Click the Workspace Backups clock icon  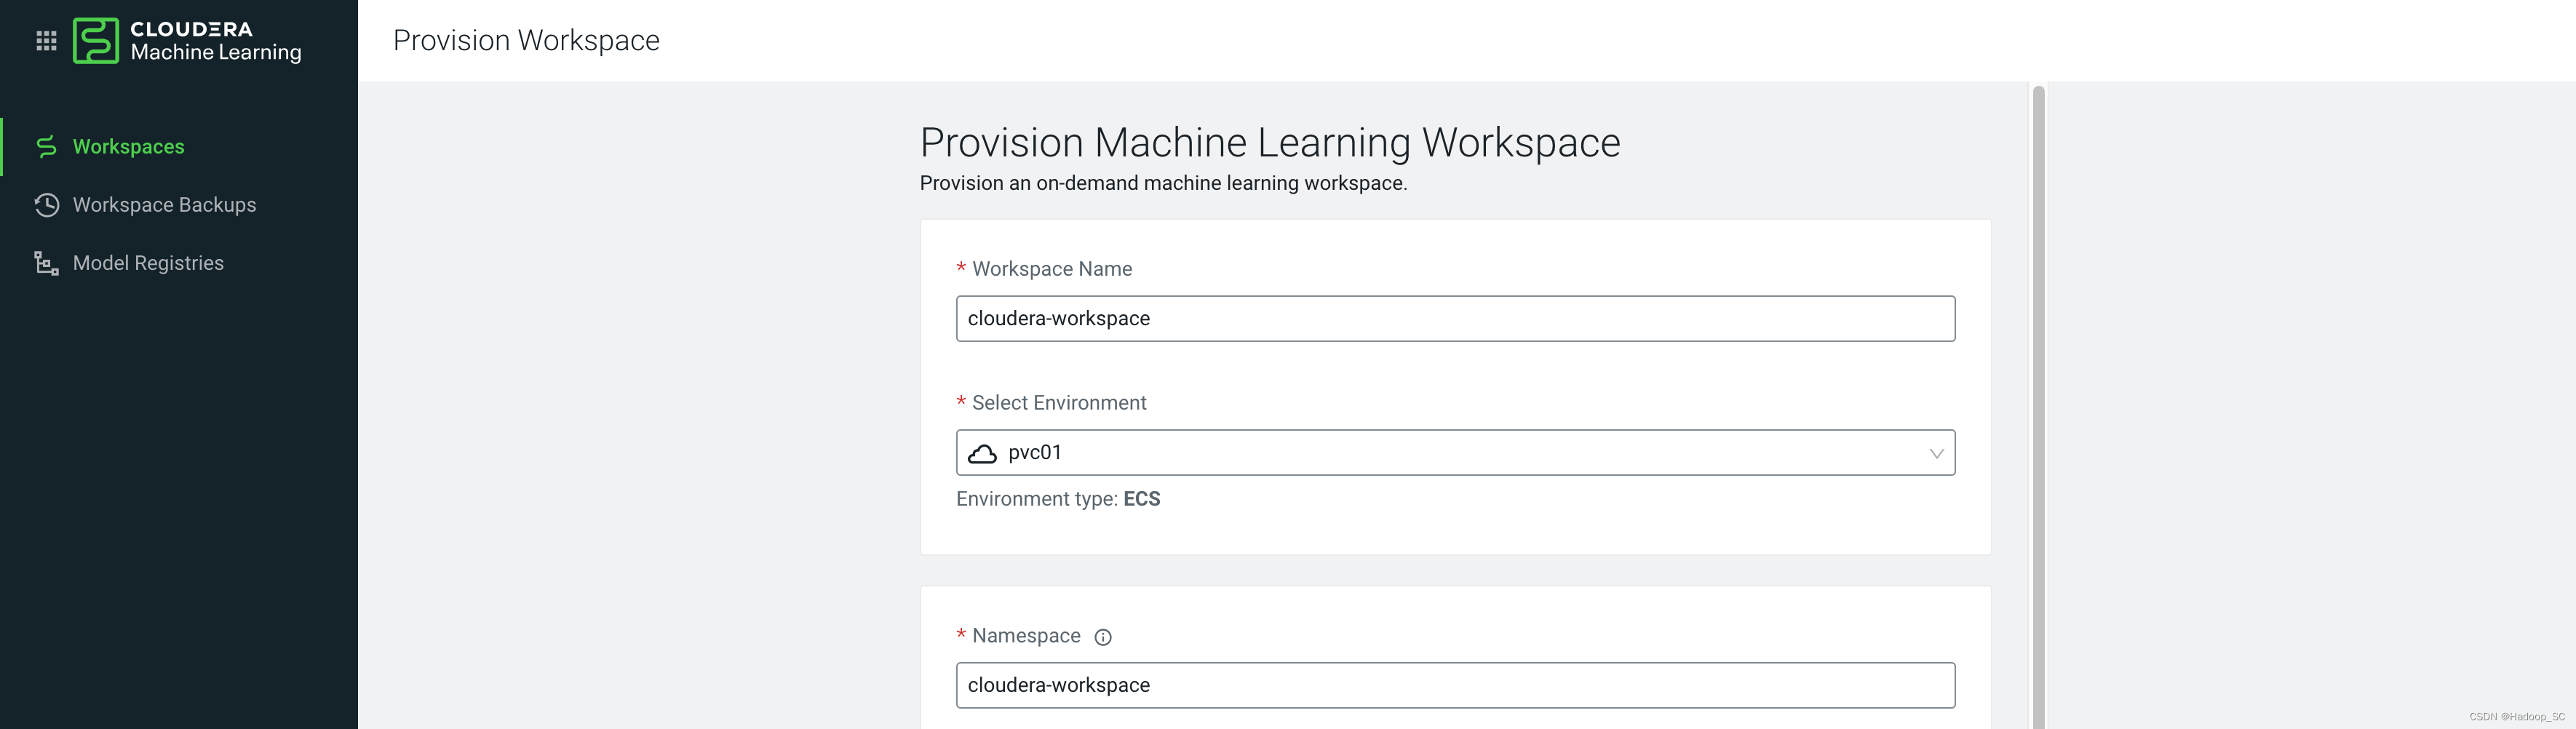[46, 205]
